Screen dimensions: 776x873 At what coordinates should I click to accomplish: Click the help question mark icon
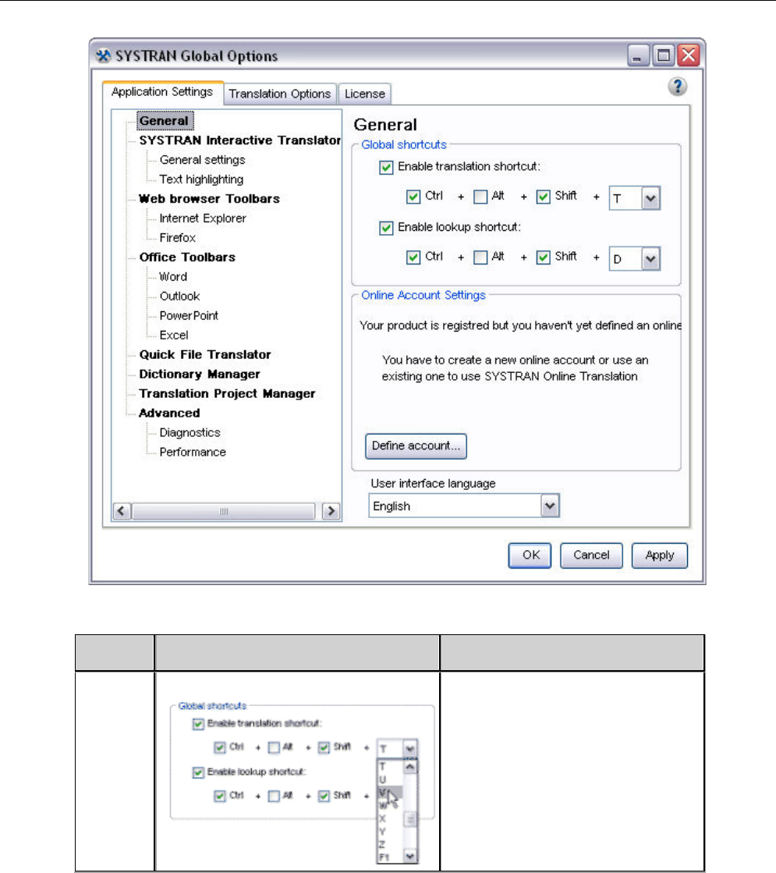(x=678, y=87)
